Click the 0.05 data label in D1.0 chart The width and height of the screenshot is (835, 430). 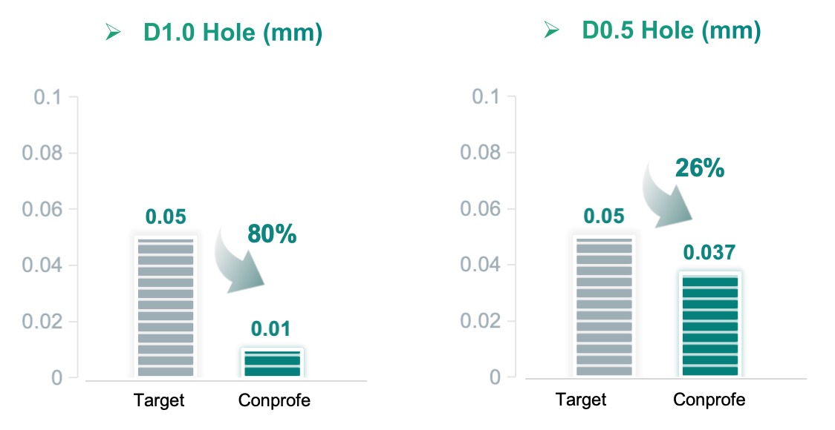166,216
